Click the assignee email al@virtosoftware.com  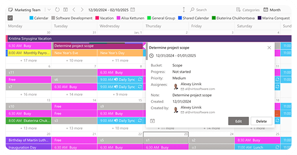tap(200, 89)
